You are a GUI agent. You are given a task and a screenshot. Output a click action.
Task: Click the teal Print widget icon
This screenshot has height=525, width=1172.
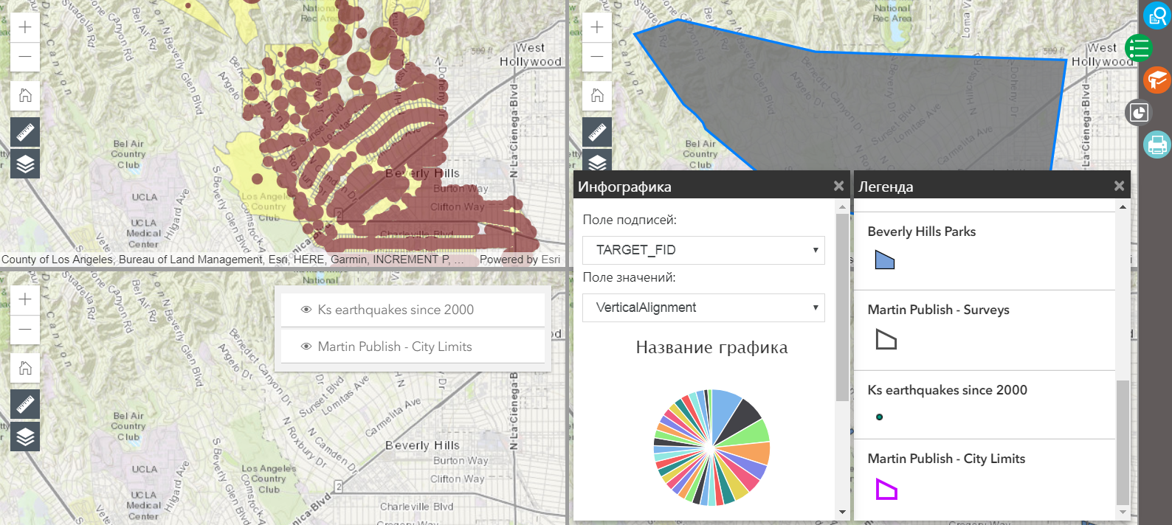1157,145
